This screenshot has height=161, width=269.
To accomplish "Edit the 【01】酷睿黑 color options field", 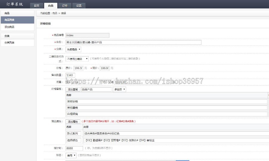I will pyautogui.click(x=176, y=140).
